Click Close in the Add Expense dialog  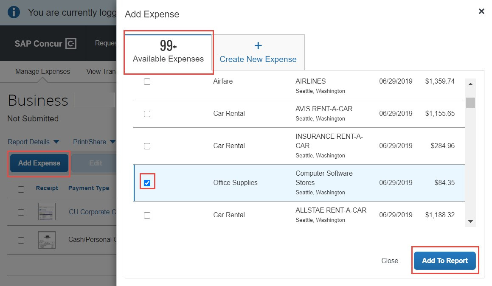[389, 261]
